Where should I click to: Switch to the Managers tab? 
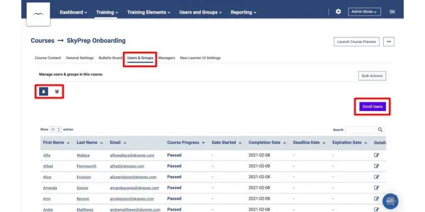click(x=167, y=58)
